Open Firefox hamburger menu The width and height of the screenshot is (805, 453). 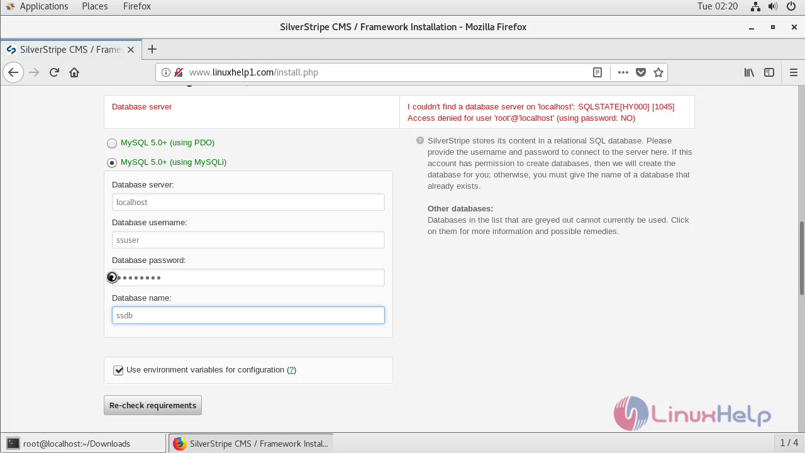point(793,72)
